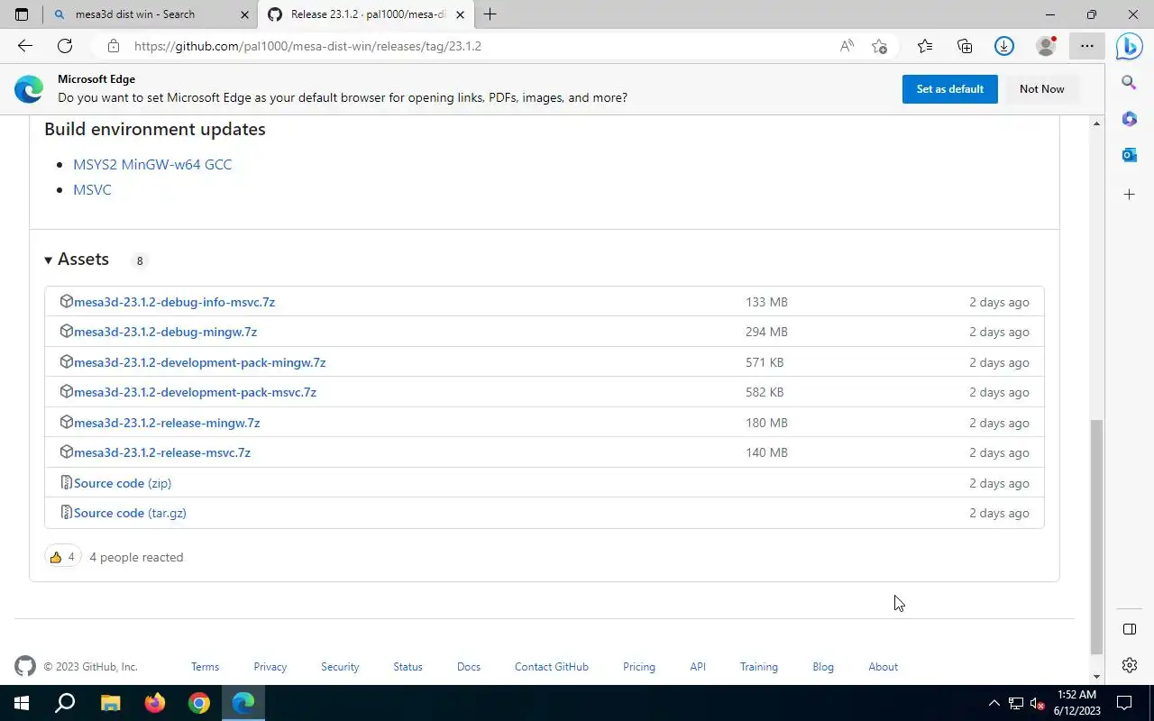Image resolution: width=1154 pixels, height=721 pixels.
Task: Open the Status footer link
Action: point(408,667)
